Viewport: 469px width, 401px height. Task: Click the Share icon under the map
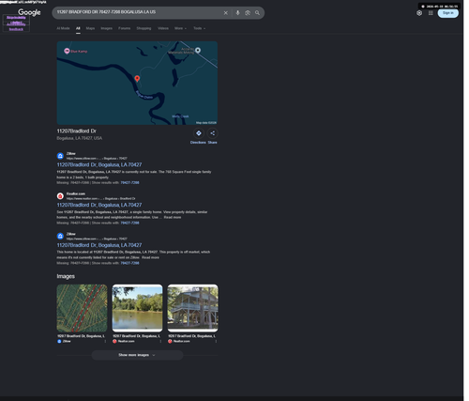(x=212, y=133)
